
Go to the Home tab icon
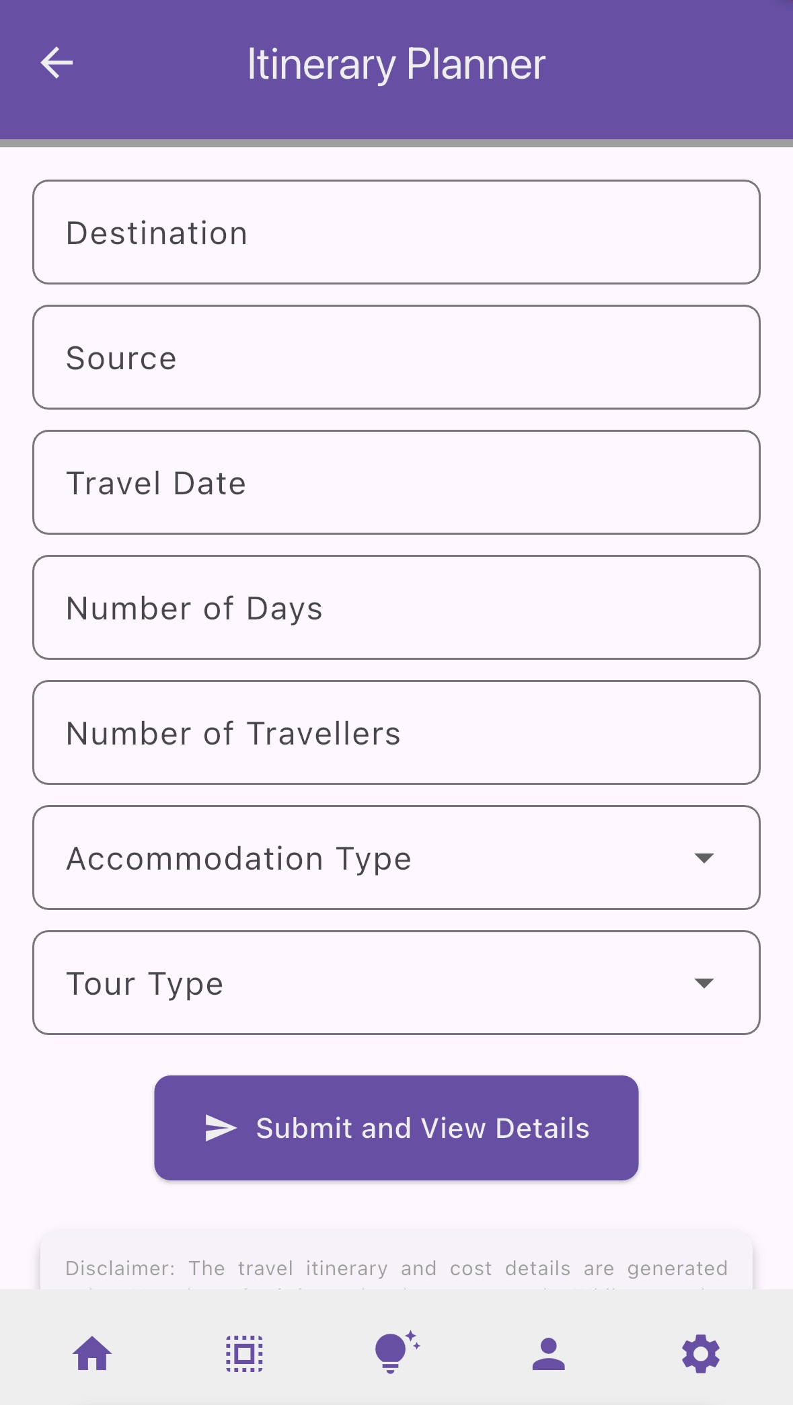click(x=92, y=1353)
